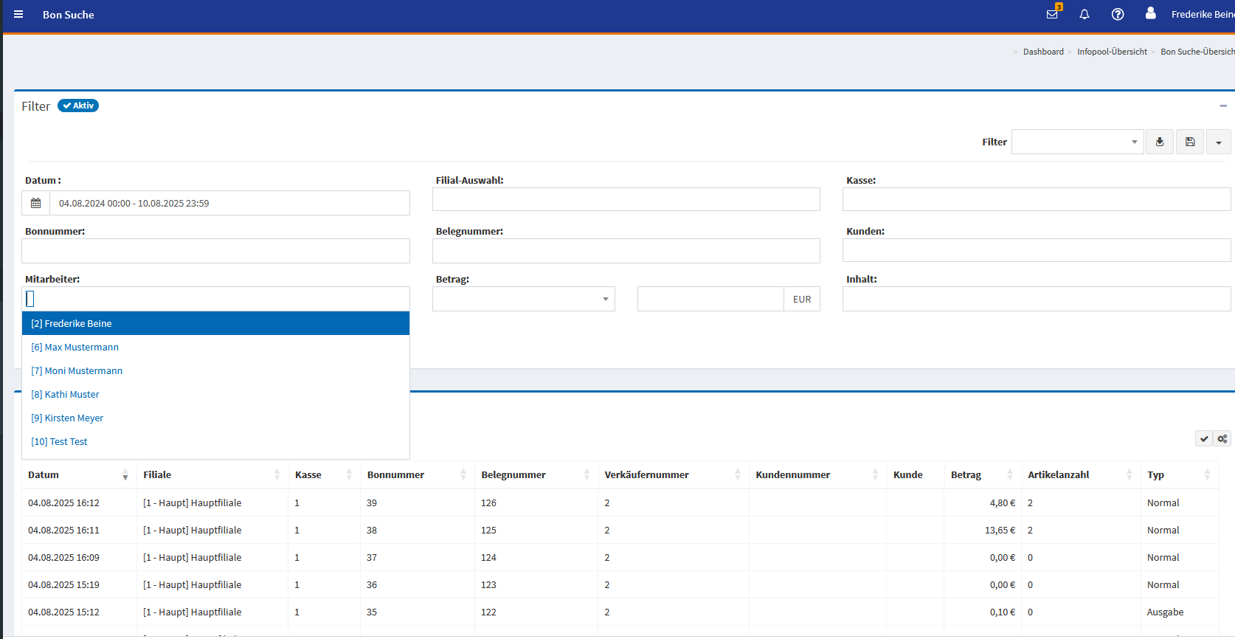Open the calendar icon for Datum

click(x=36, y=203)
